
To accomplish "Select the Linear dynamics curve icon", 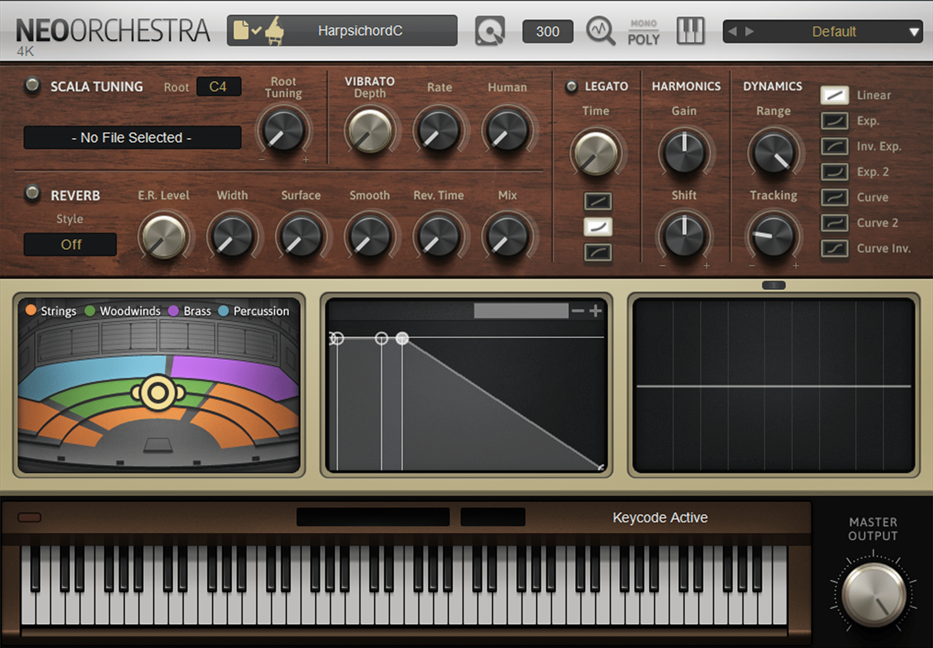I will click(834, 95).
